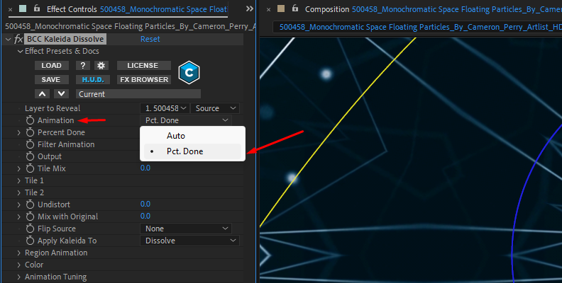
Task: Click the Current preset name field
Action: click(138, 94)
